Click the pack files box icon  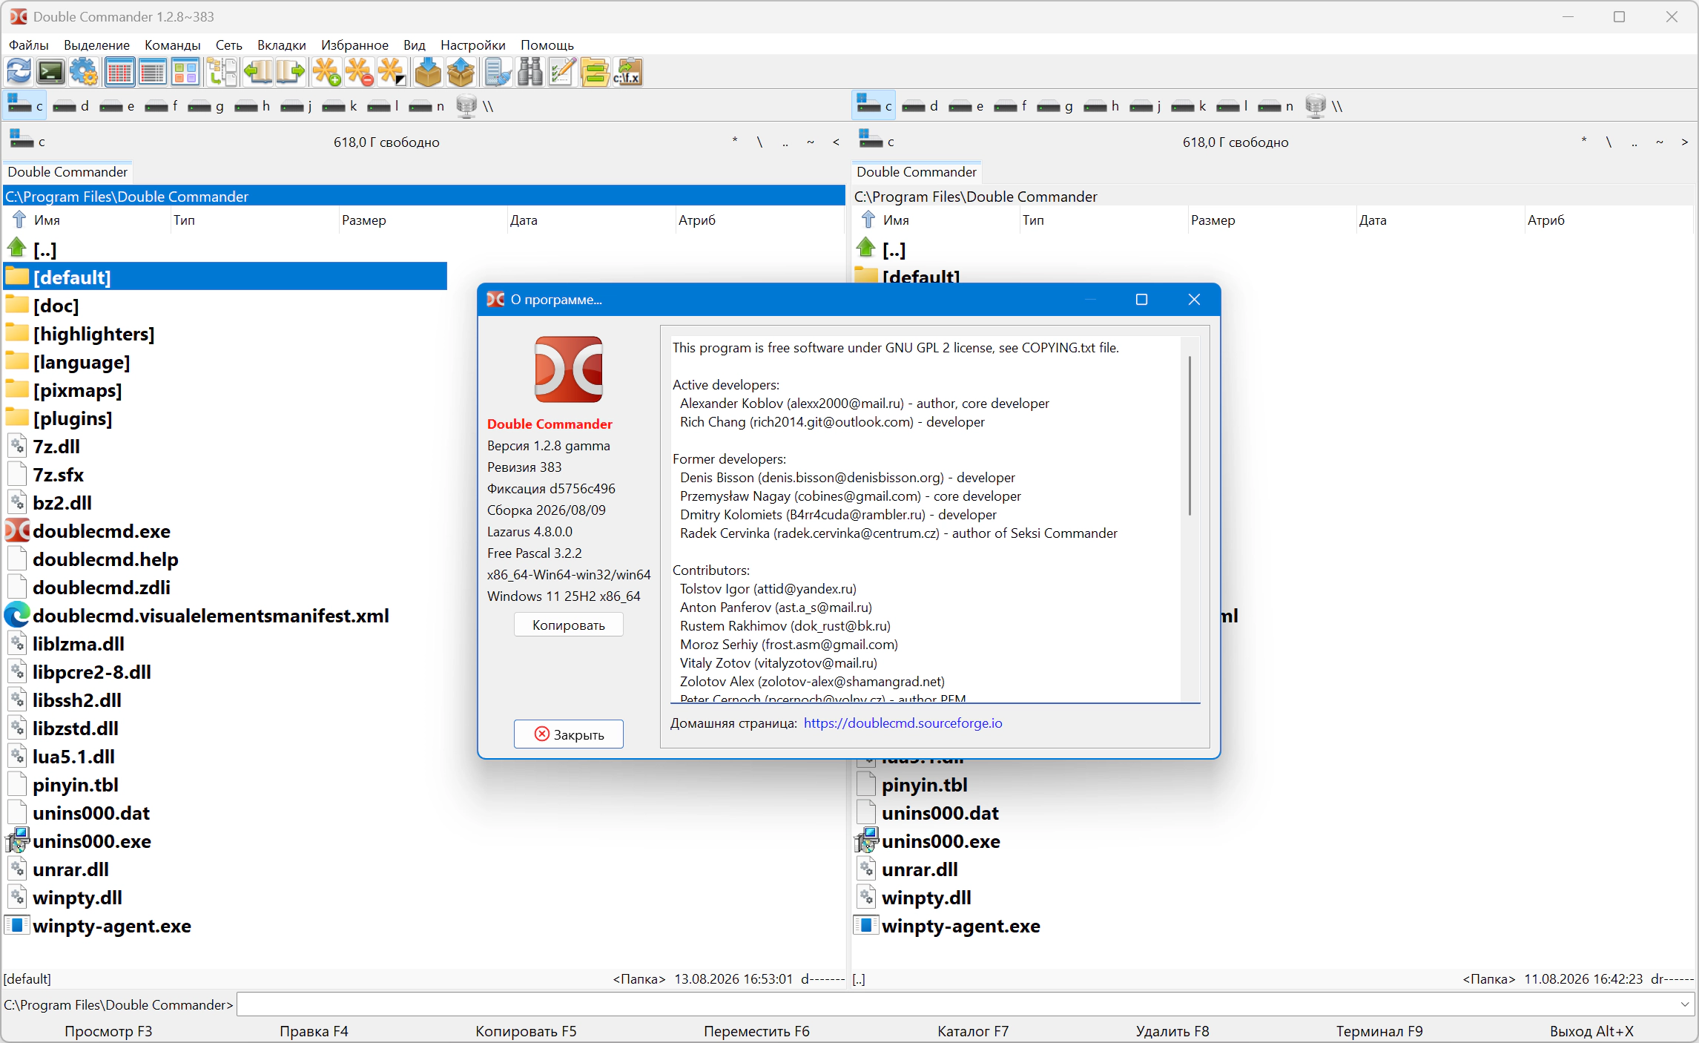point(428,72)
